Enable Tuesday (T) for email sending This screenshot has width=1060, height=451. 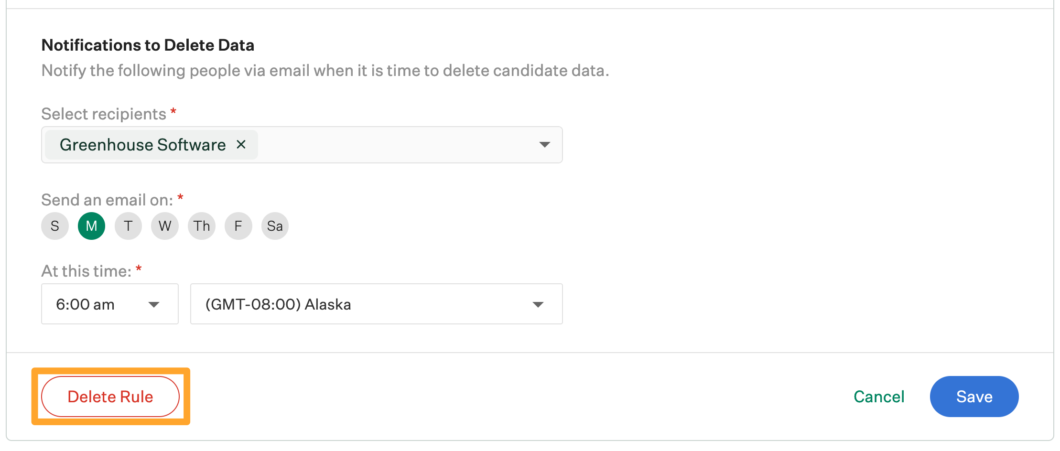(128, 226)
